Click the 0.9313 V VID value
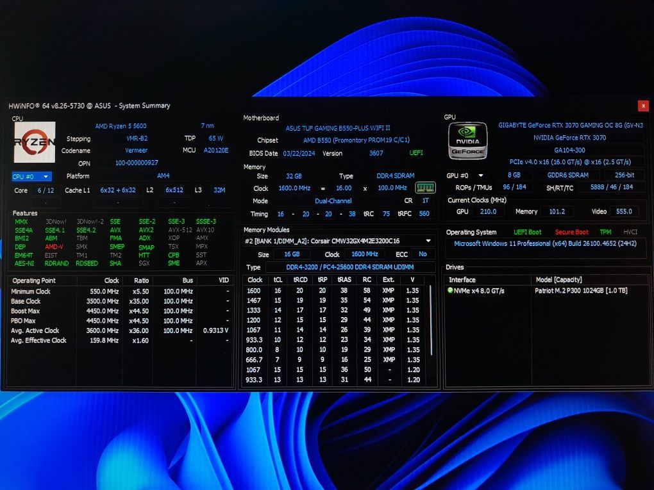This screenshot has width=654, height=490. click(x=215, y=331)
